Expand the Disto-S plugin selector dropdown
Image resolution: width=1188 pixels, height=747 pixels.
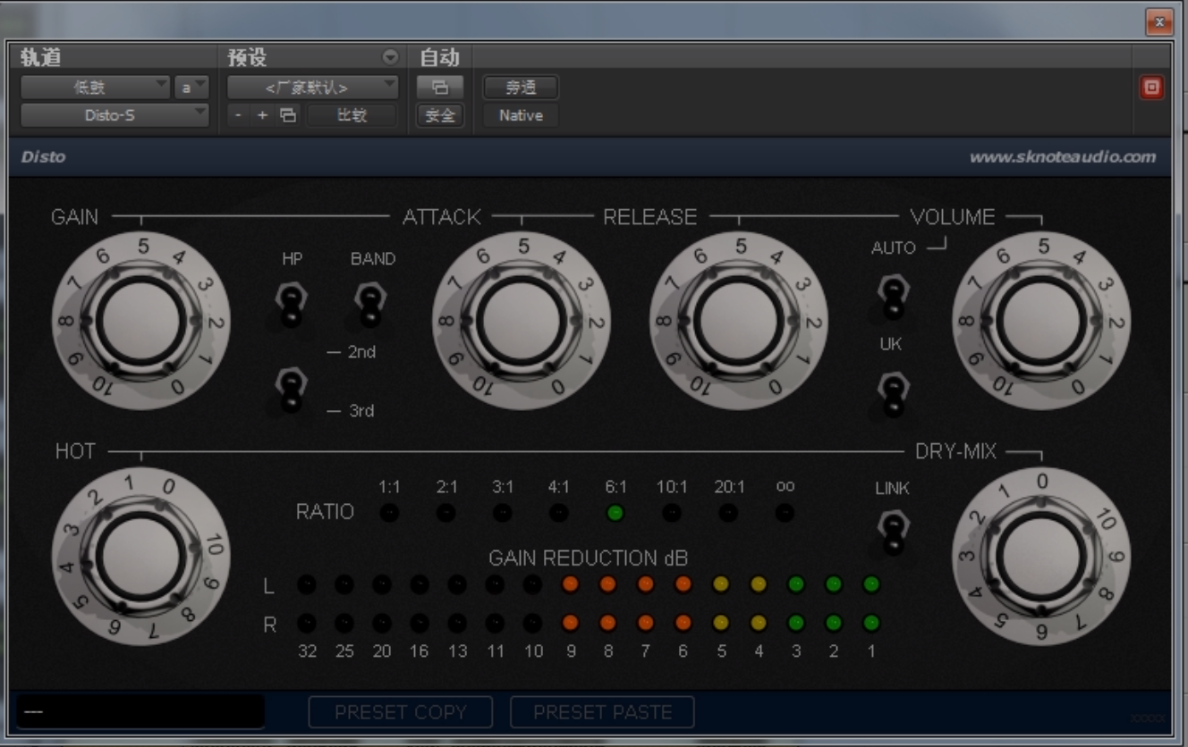click(114, 115)
